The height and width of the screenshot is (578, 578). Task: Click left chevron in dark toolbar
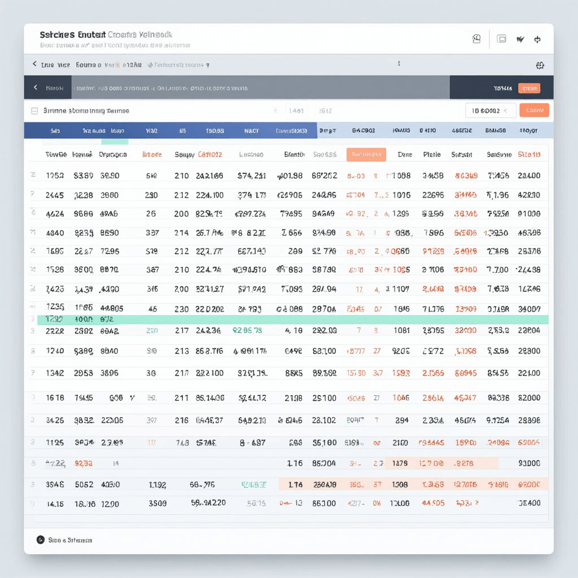point(36,88)
